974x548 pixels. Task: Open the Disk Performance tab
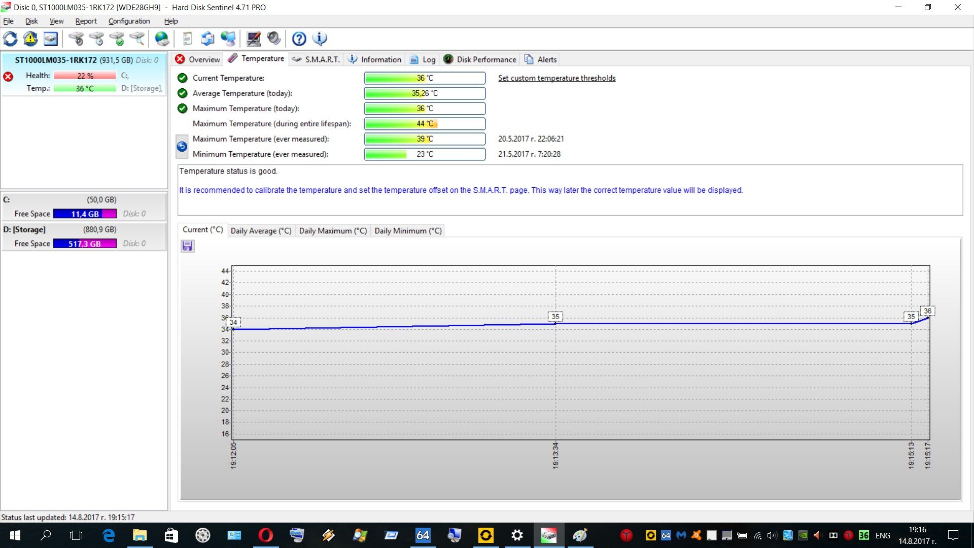(480, 59)
